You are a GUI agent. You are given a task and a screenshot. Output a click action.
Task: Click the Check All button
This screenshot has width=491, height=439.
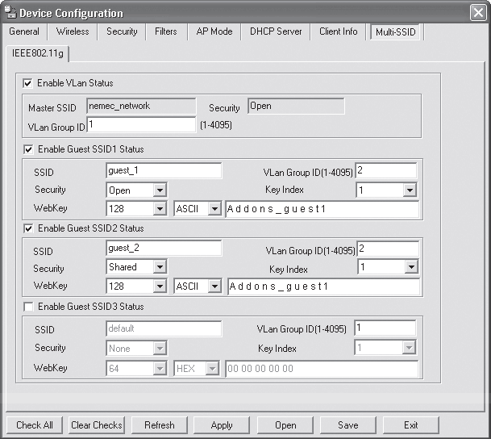(x=35, y=425)
